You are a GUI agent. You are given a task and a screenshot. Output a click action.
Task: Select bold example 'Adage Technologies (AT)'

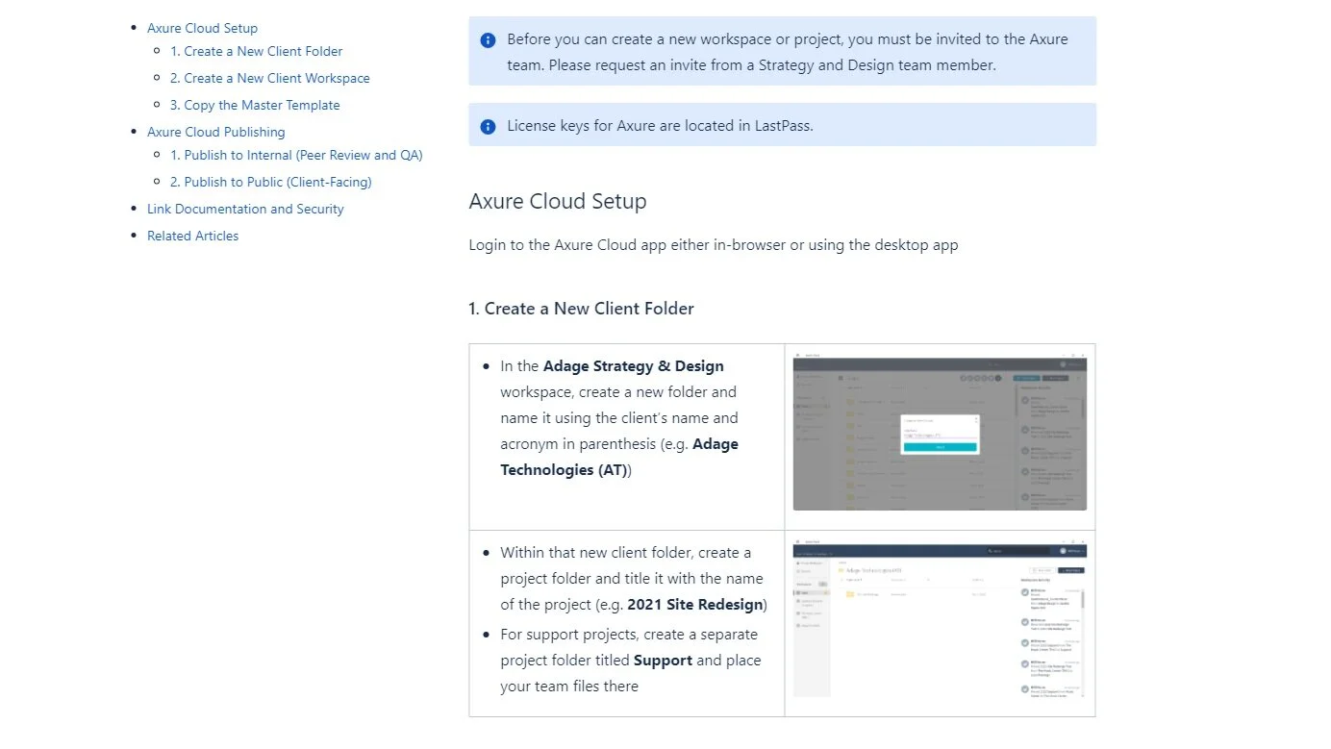pos(619,458)
